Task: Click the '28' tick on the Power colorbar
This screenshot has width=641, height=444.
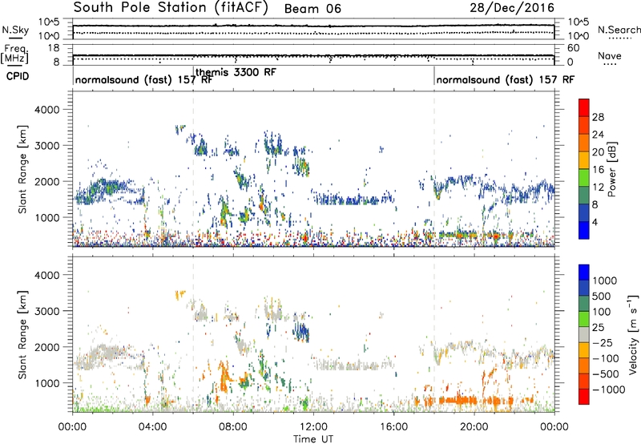Action: point(598,117)
